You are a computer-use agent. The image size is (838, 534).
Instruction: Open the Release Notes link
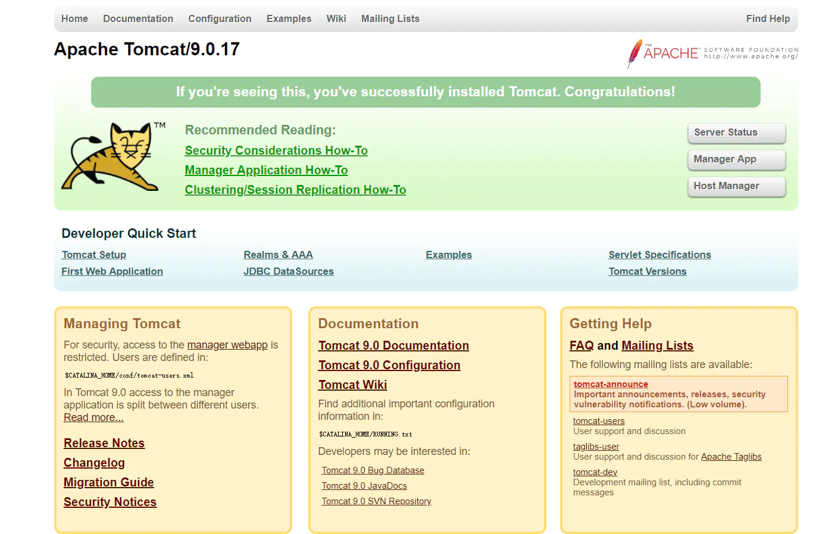104,443
